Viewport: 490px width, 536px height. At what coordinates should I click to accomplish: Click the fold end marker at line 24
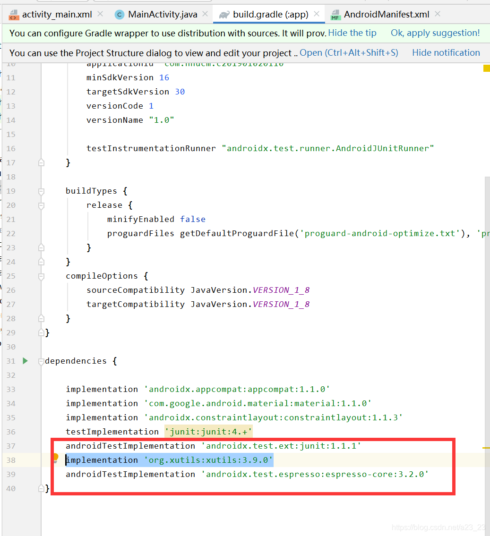coord(42,262)
